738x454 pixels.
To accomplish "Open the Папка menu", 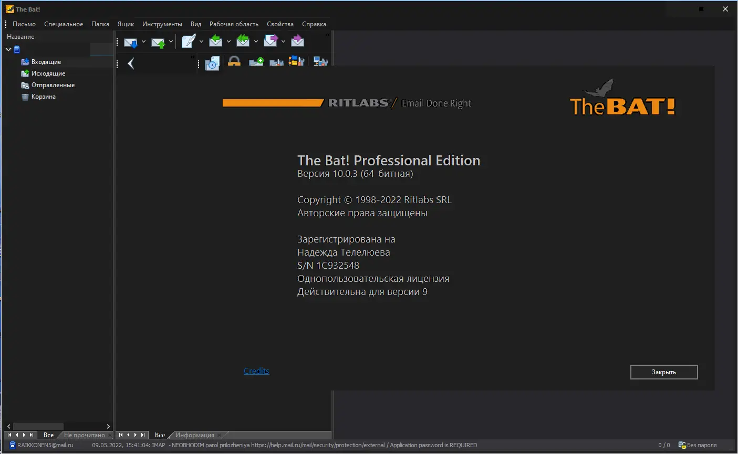I will click(100, 24).
